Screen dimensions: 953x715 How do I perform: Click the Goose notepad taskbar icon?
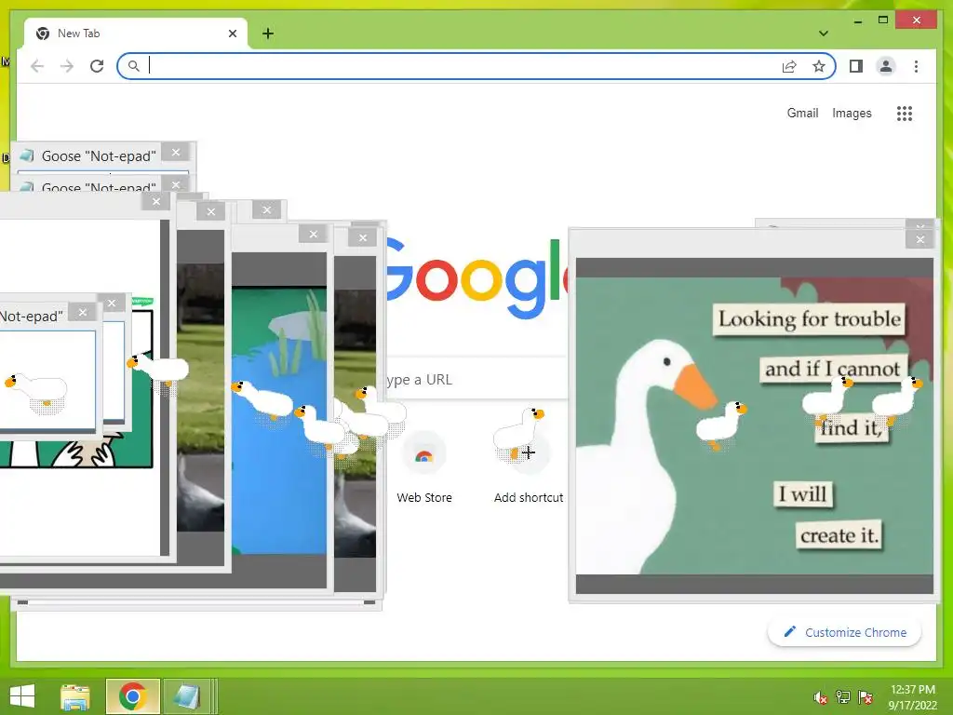tap(187, 696)
